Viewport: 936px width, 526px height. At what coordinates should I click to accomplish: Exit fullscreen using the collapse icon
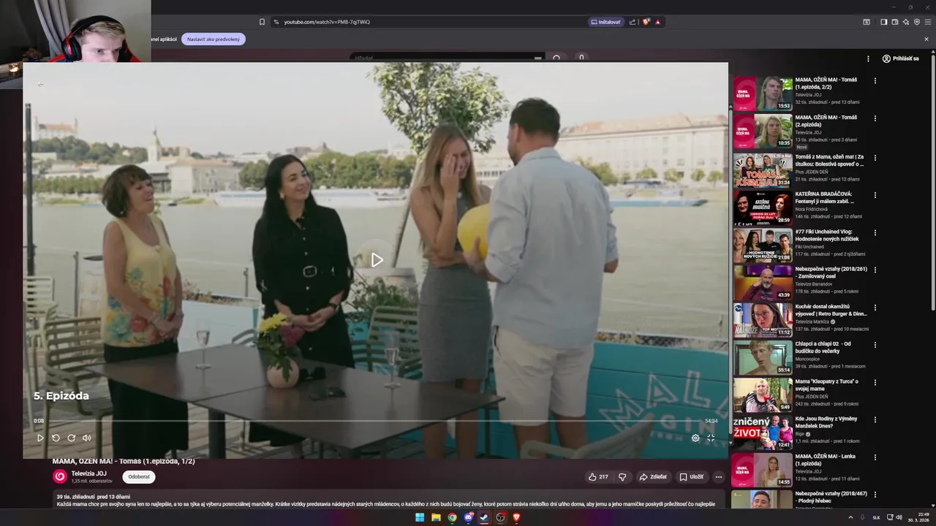click(x=711, y=438)
